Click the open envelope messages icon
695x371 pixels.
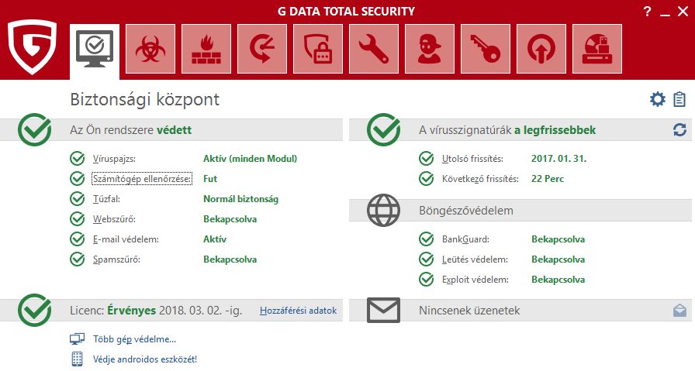click(x=679, y=311)
